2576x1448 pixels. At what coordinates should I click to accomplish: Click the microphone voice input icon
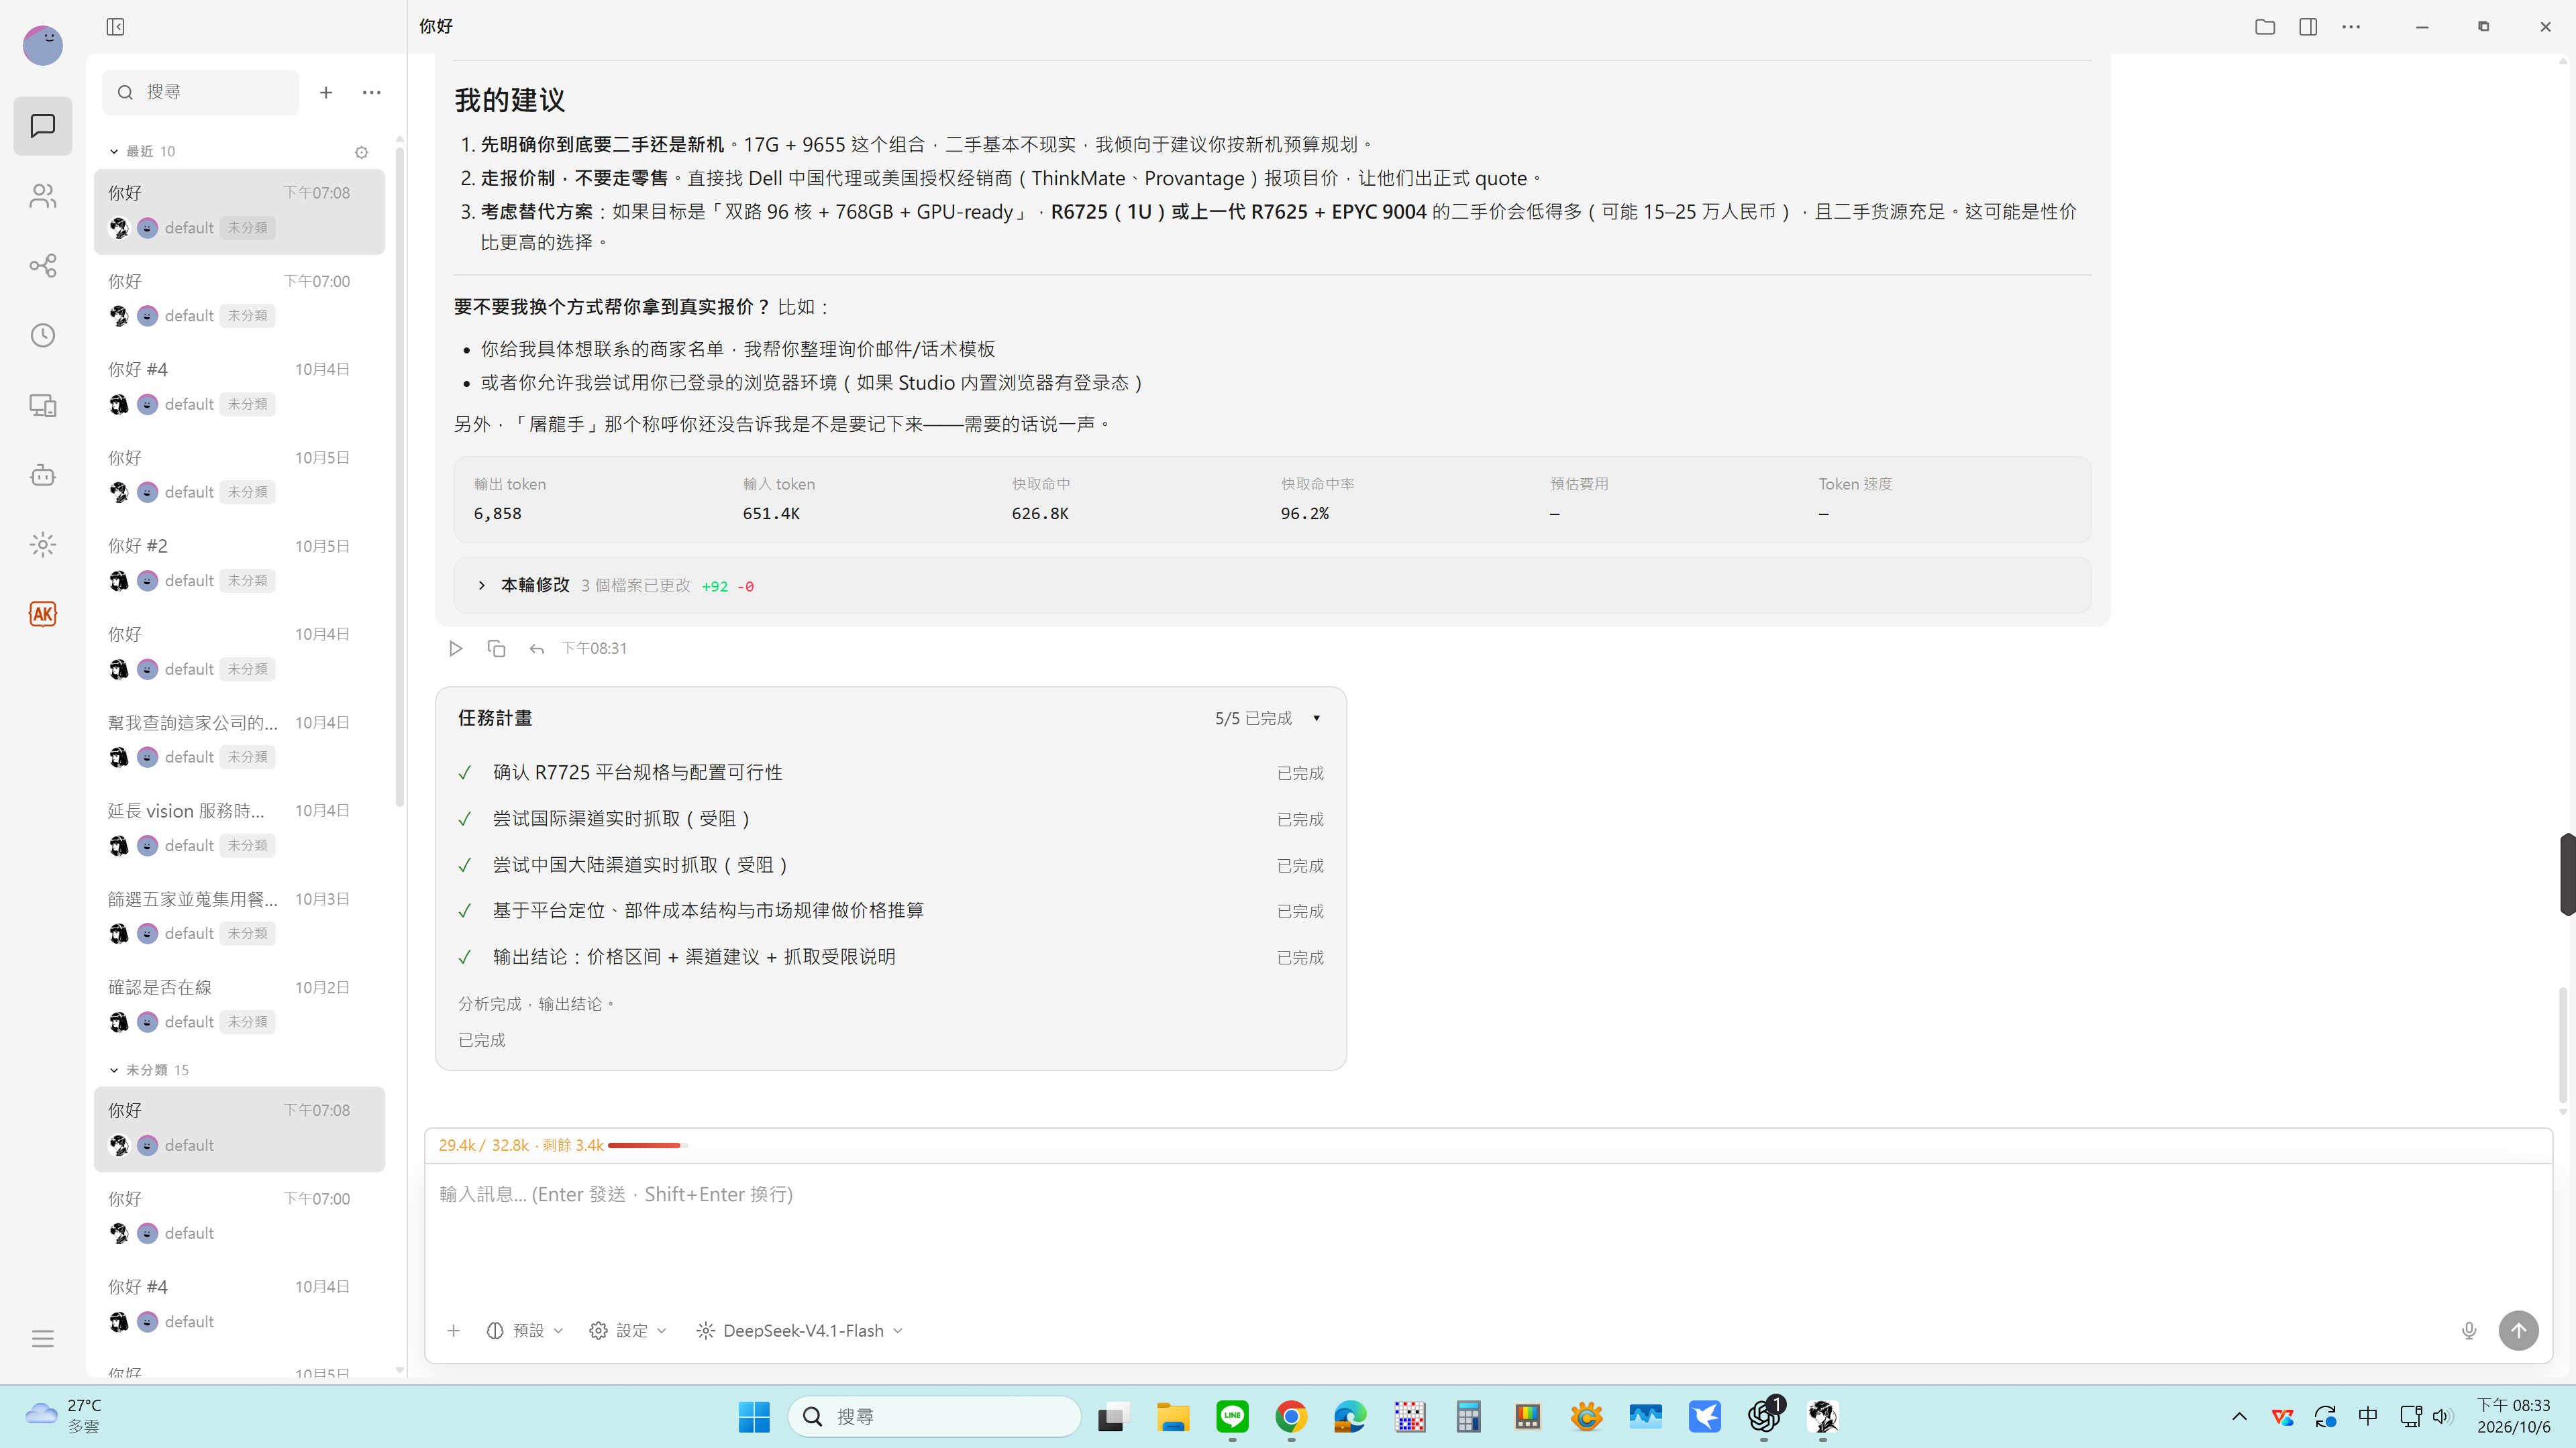[2469, 1331]
